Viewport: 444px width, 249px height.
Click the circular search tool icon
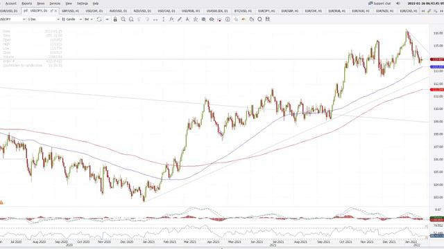click(x=259, y=19)
